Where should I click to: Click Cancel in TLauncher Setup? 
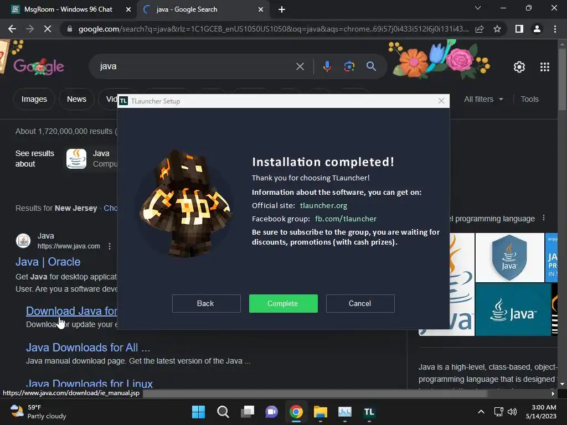pos(360,303)
